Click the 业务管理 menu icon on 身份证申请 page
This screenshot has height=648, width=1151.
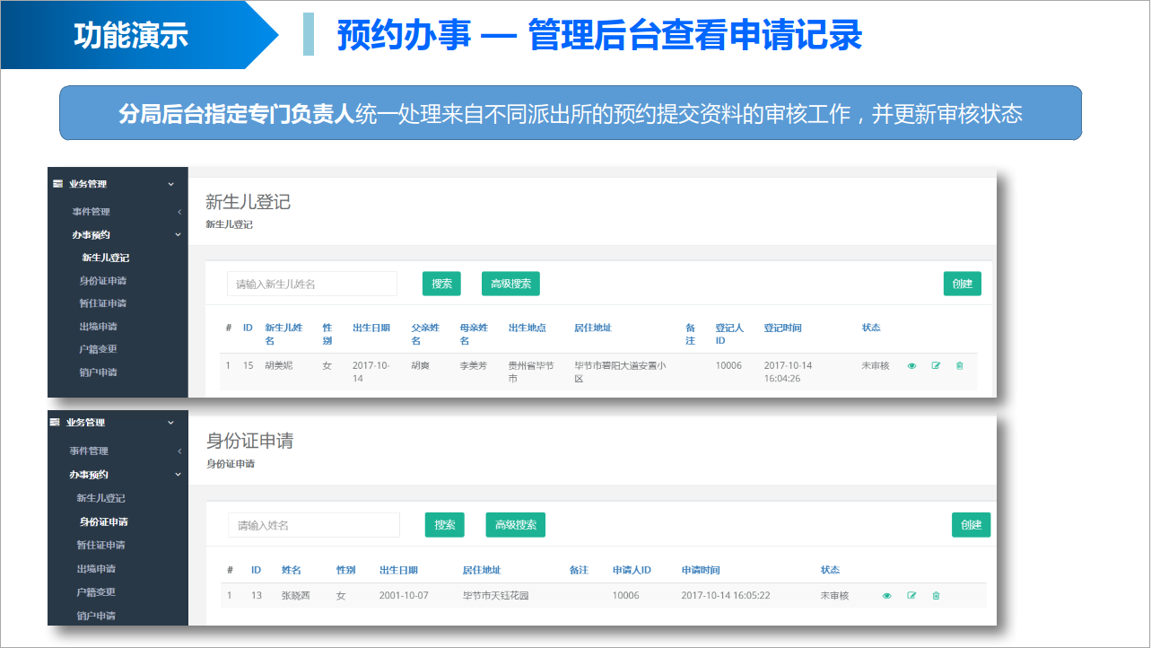56,423
